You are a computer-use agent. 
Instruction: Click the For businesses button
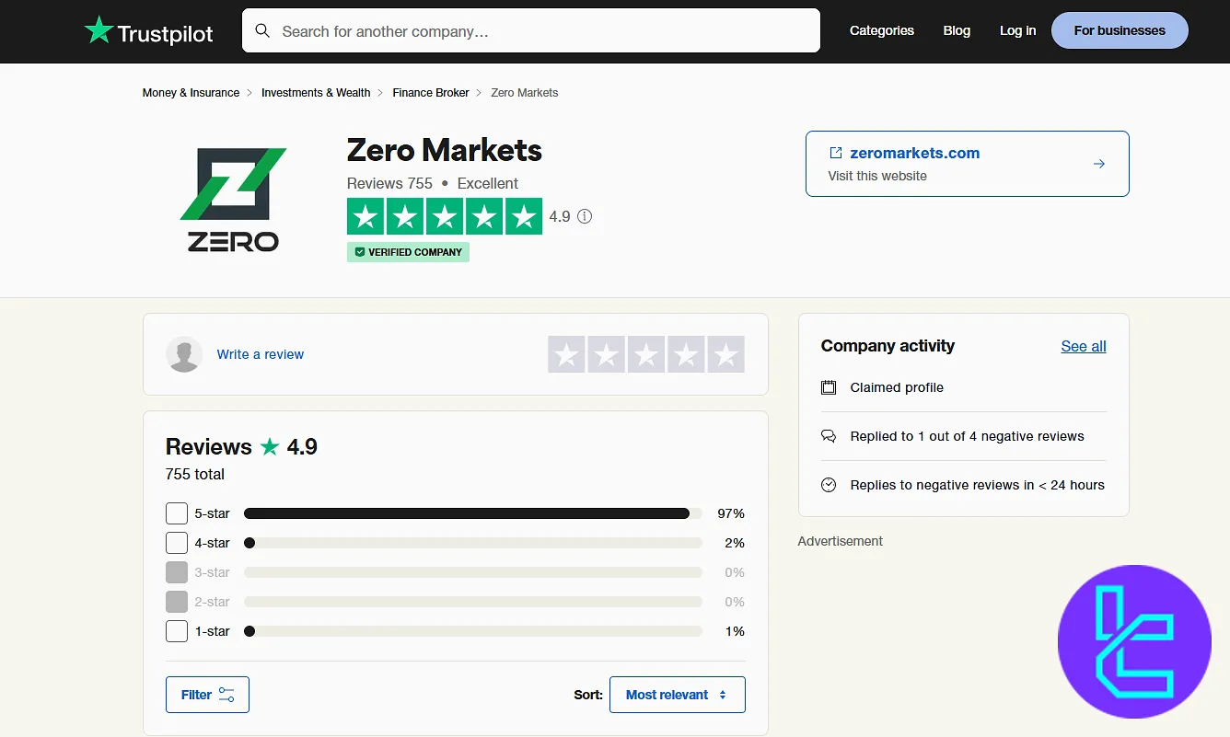[x=1120, y=30]
